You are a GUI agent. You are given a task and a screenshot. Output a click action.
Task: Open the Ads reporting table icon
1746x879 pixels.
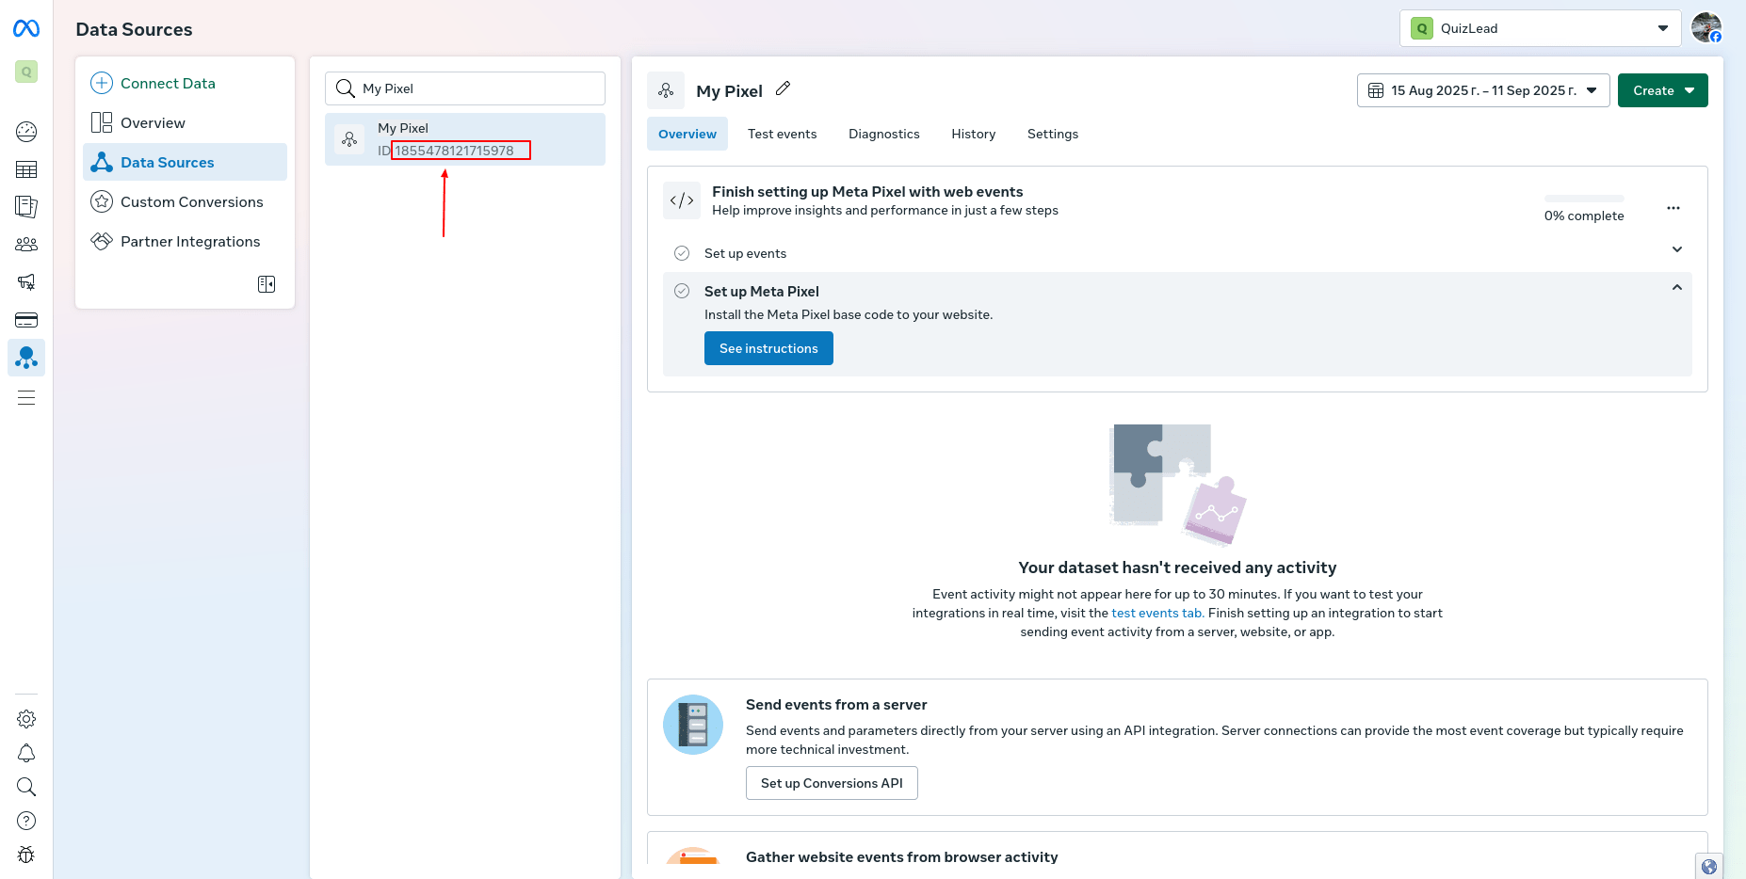click(x=26, y=169)
